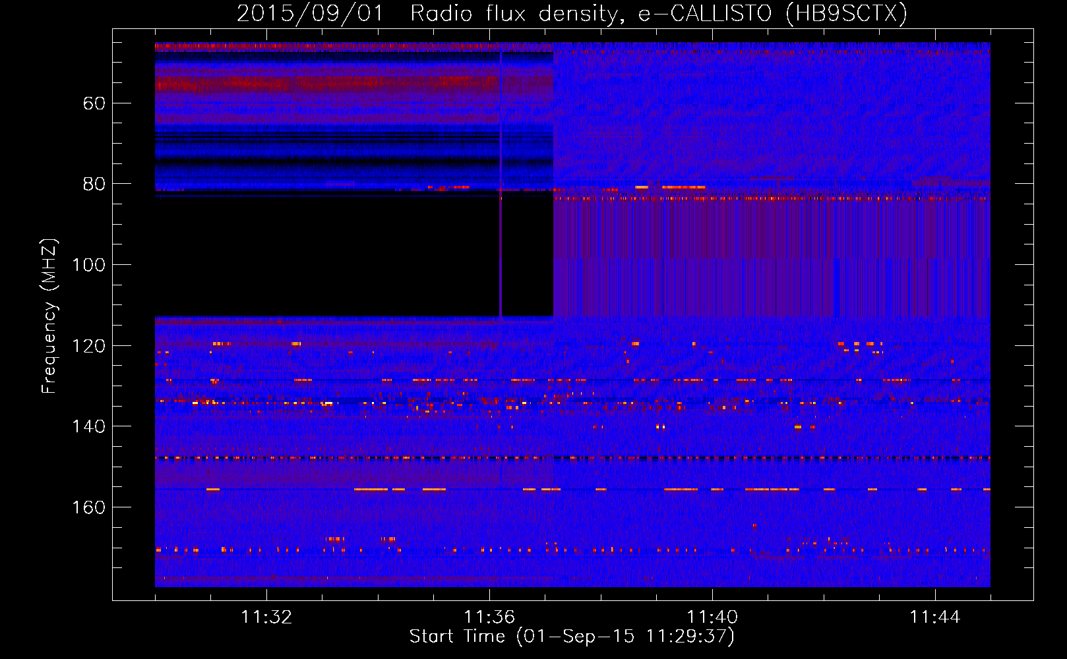Screen dimensions: 1067x659
Task: Click the 80 frequency tick label
Action: pyautogui.click(x=94, y=184)
